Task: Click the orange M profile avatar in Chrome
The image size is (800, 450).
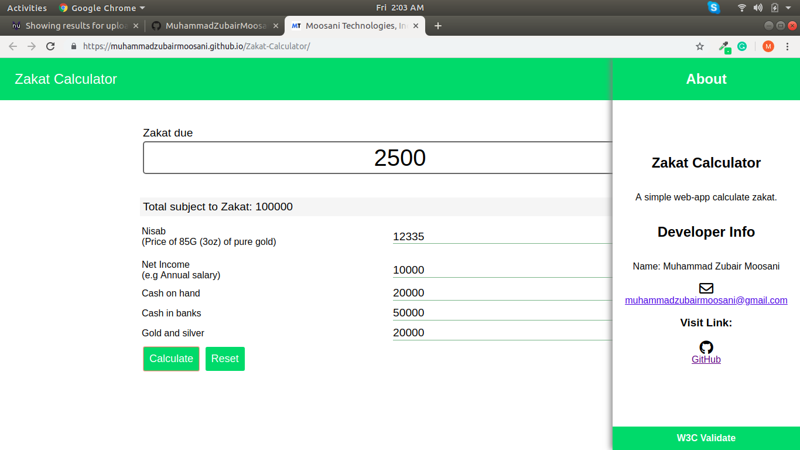Action: click(768, 46)
